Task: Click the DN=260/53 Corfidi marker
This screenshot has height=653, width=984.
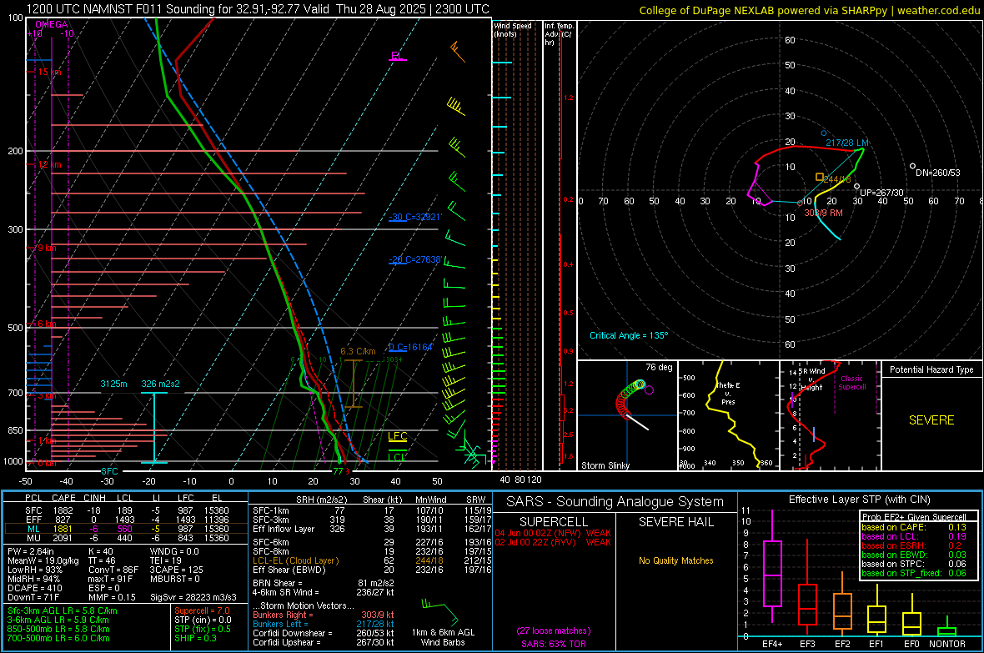Action: (x=937, y=173)
